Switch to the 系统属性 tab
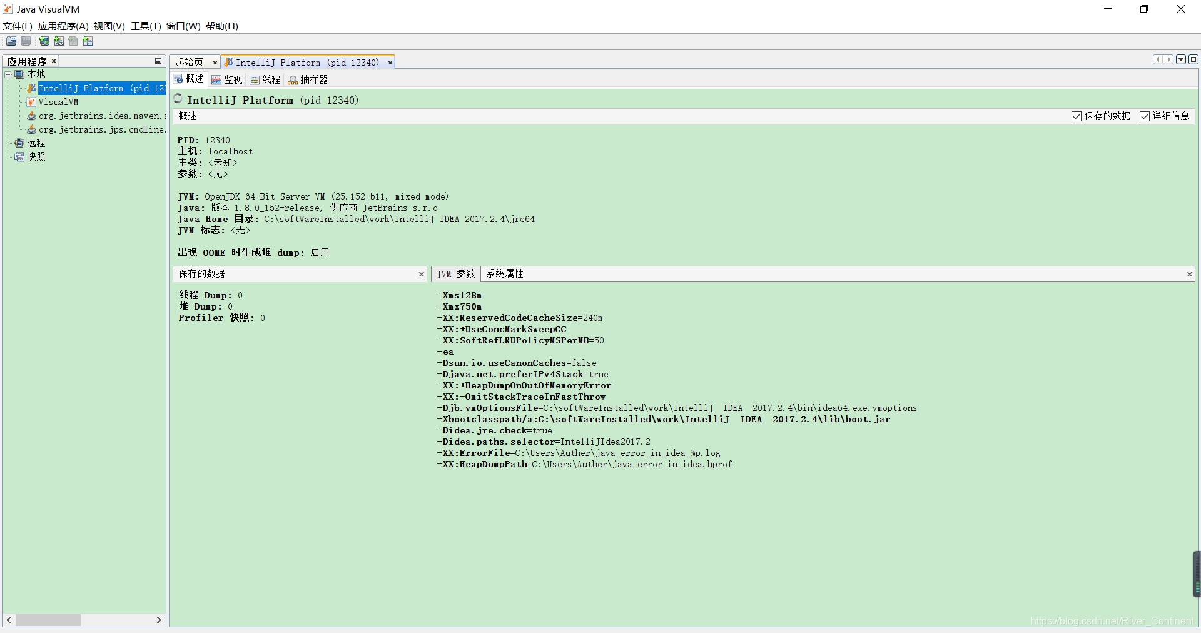This screenshot has width=1201, height=633. coord(505,274)
